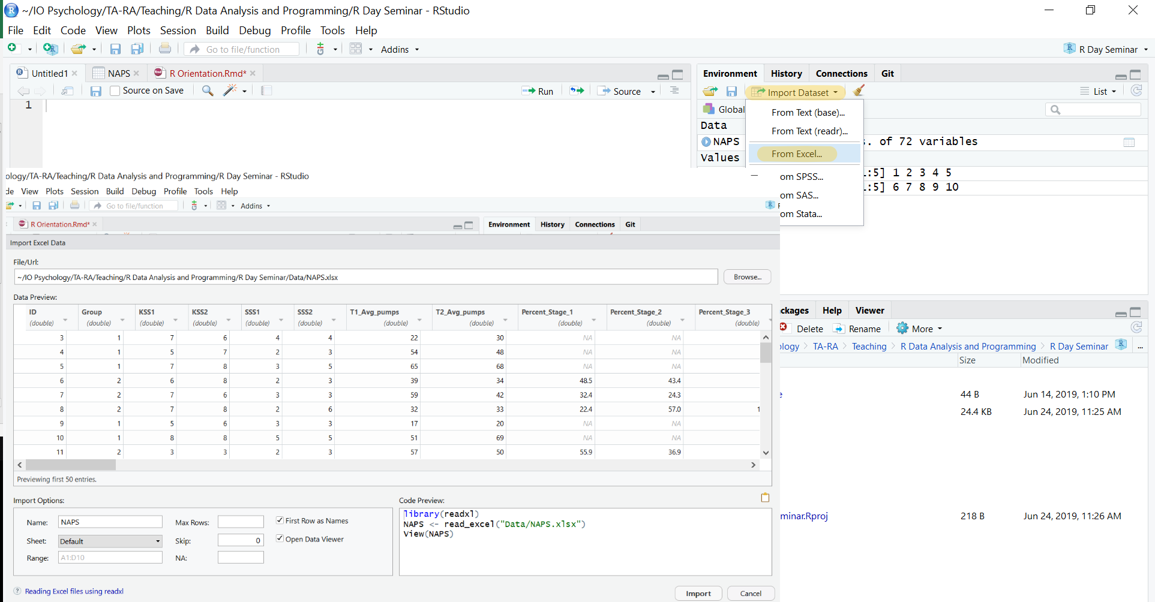Click the Re-run previous code region icon
Viewport: 1155px width, 602px height.
point(577,91)
